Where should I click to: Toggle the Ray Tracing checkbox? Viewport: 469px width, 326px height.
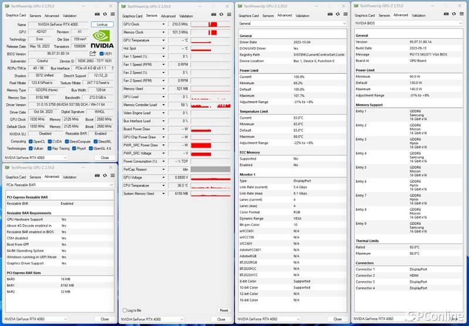(49, 149)
